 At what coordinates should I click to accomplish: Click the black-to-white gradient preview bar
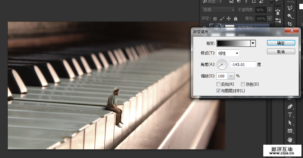coord(233,43)
